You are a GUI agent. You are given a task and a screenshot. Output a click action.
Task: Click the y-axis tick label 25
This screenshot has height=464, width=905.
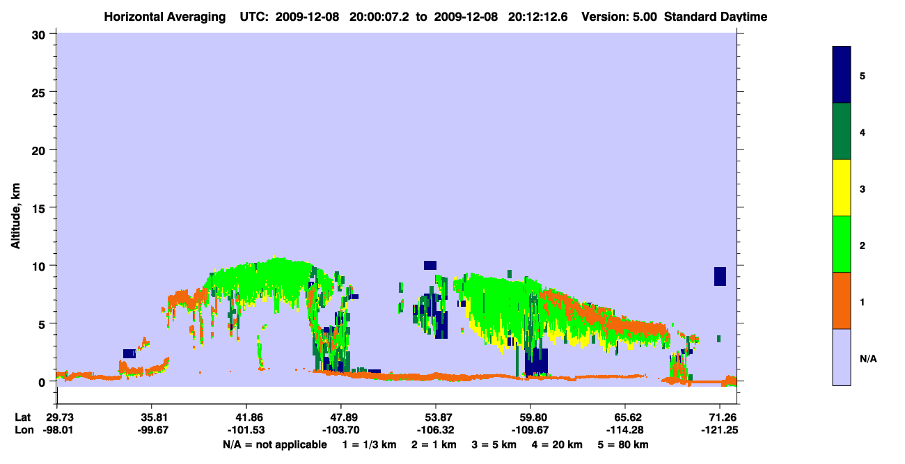coord(40,92)
